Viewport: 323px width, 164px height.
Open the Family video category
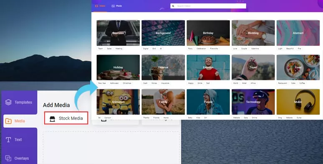pos(163,102)
